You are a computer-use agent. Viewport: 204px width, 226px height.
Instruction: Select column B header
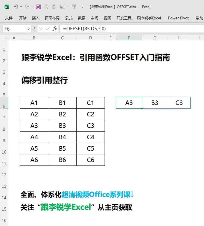pyautogui.click(x=34, y=38)
